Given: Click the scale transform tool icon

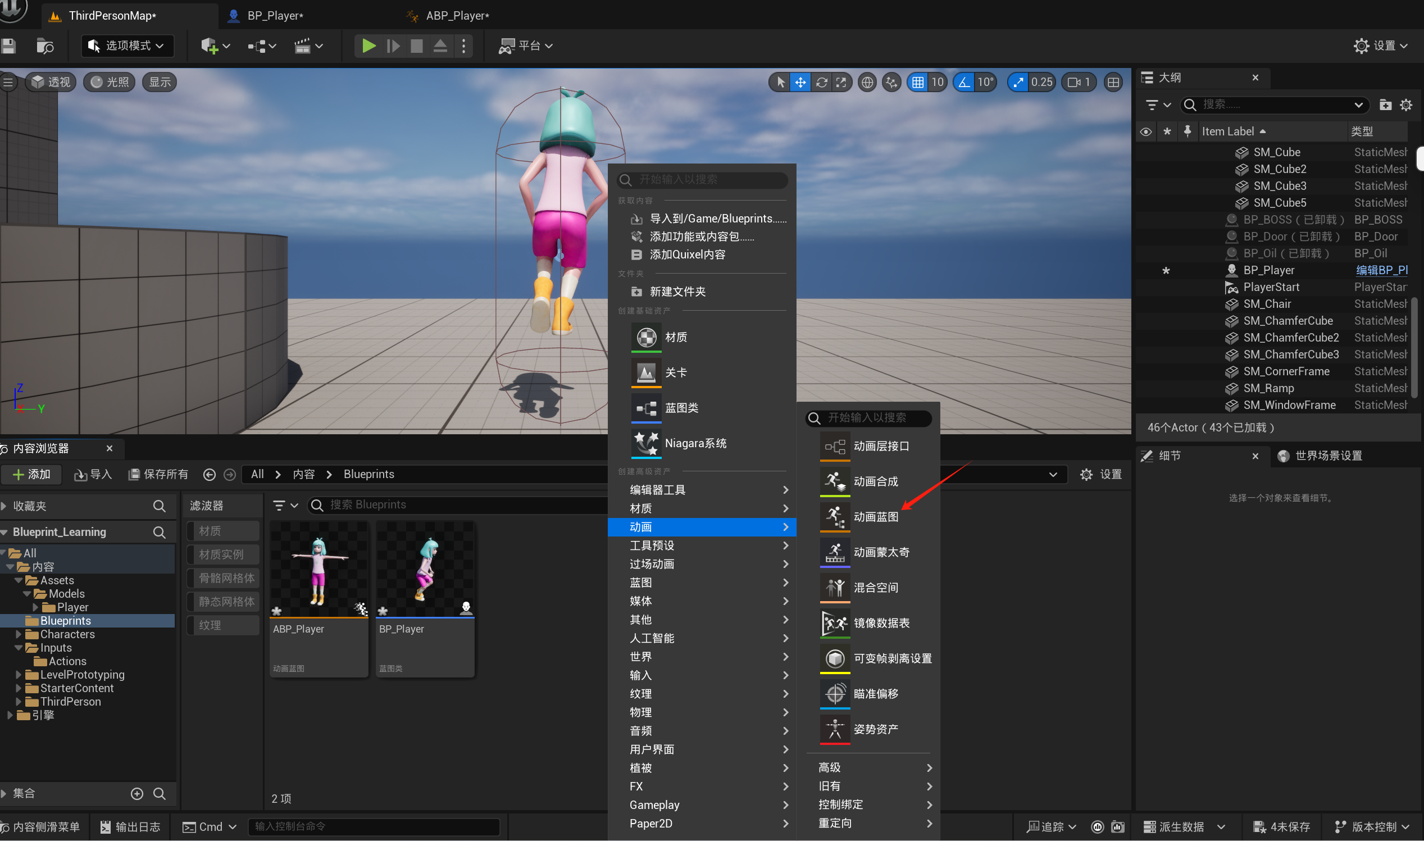Looking at the screenshot, I should click(841, 83).
